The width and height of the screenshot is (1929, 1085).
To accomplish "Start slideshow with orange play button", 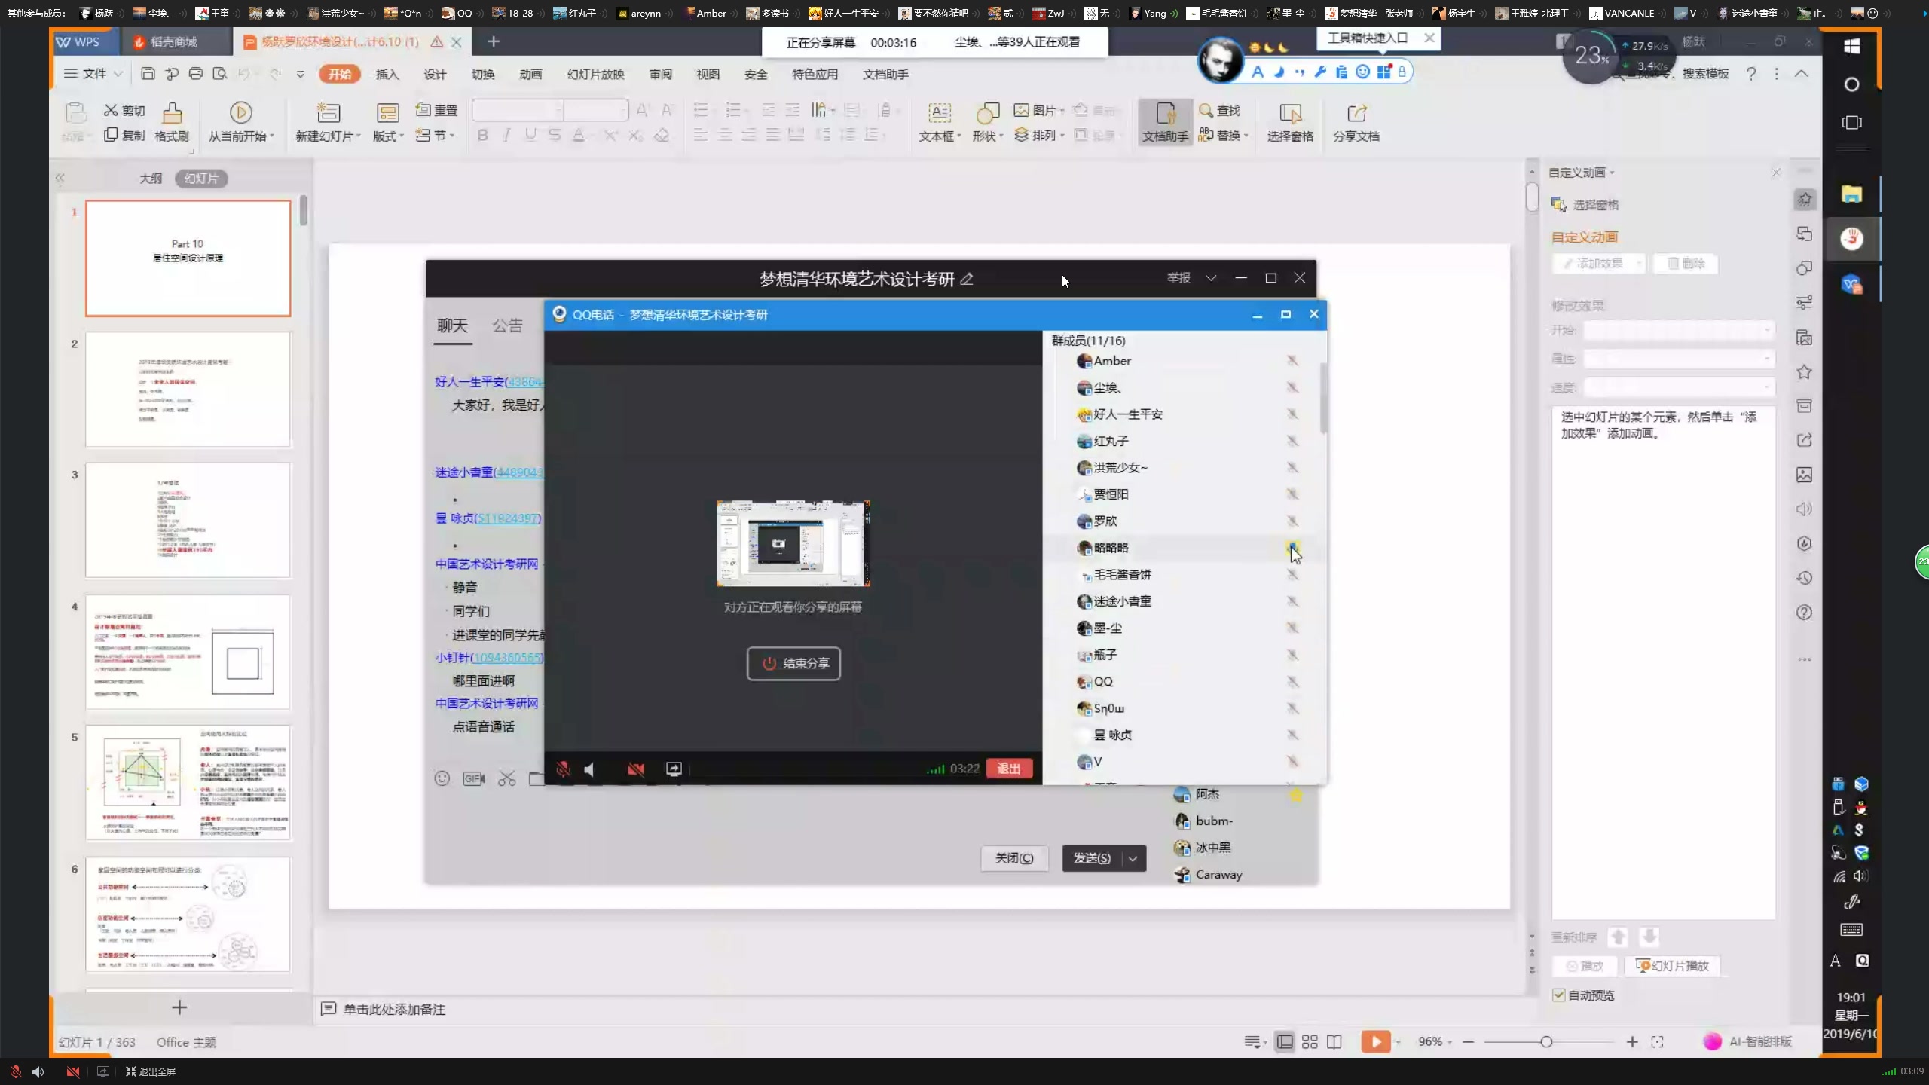I will point(1375,1041).
